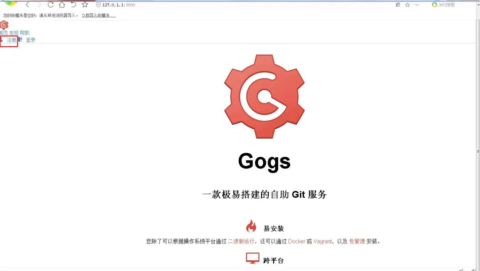Reload the page with the refresh icon
Screen dimensions: 480x271
[51, 4]
